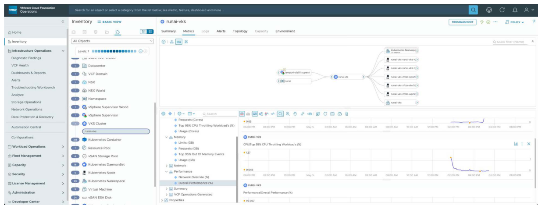542x209 pixels.
Task: Click the top search bar field
Action: pyautogui.click(x=268, y=10)
